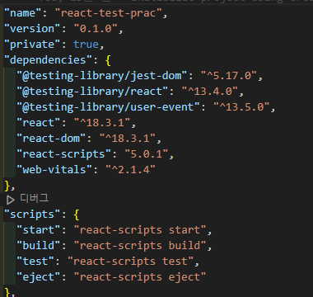Click the "5.0.1" version string
This screenshot has width=313, height=297.
coord(147,154)
